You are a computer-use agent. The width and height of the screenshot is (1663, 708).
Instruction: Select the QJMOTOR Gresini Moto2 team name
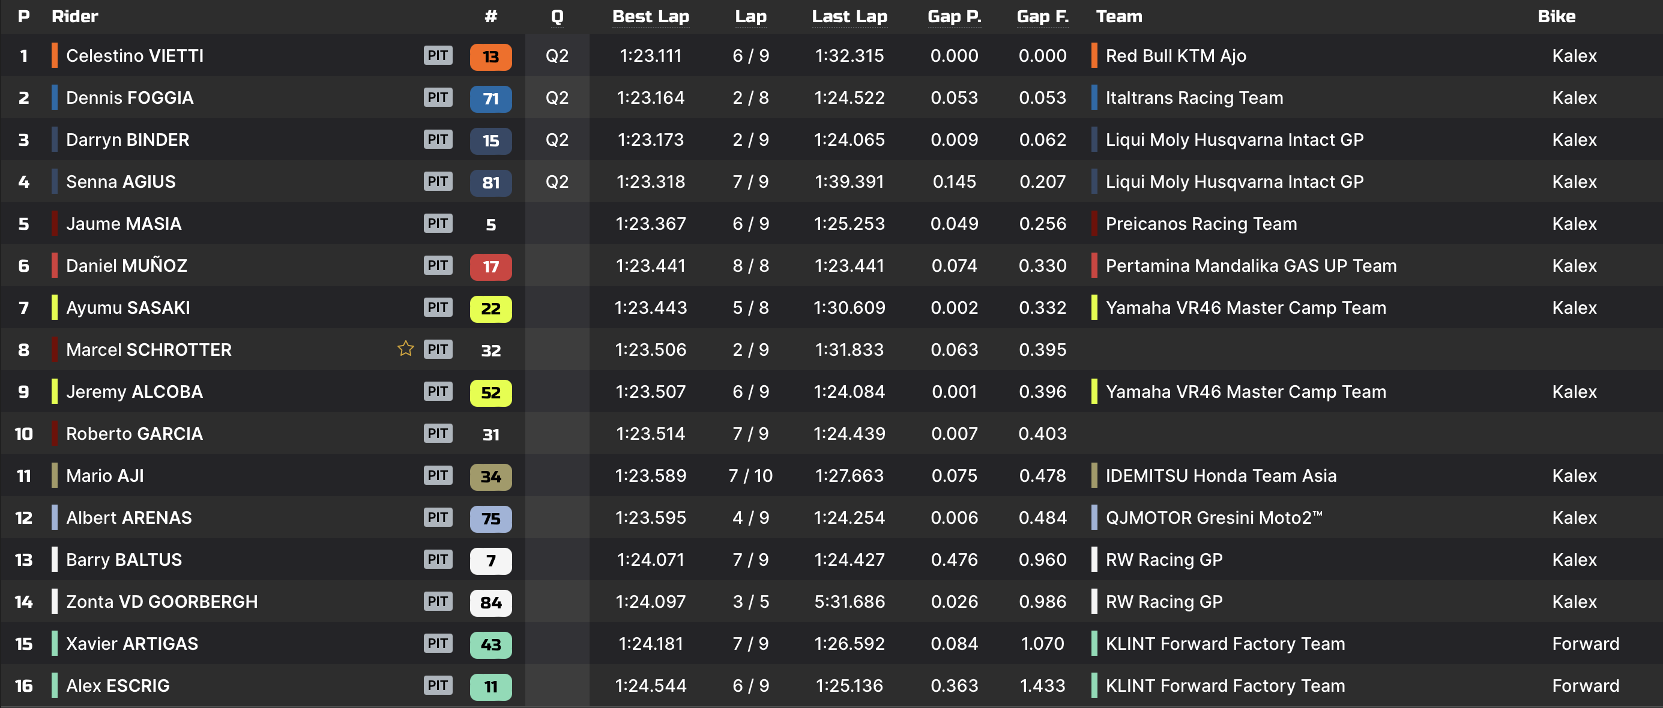pyautogui.click(x=1214, y=518)
